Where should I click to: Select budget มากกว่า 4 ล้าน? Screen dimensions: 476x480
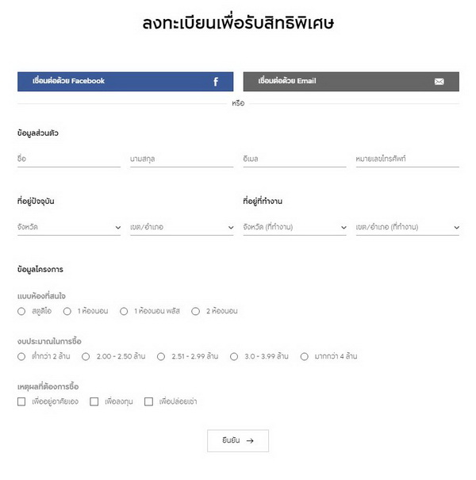[305, 357]
